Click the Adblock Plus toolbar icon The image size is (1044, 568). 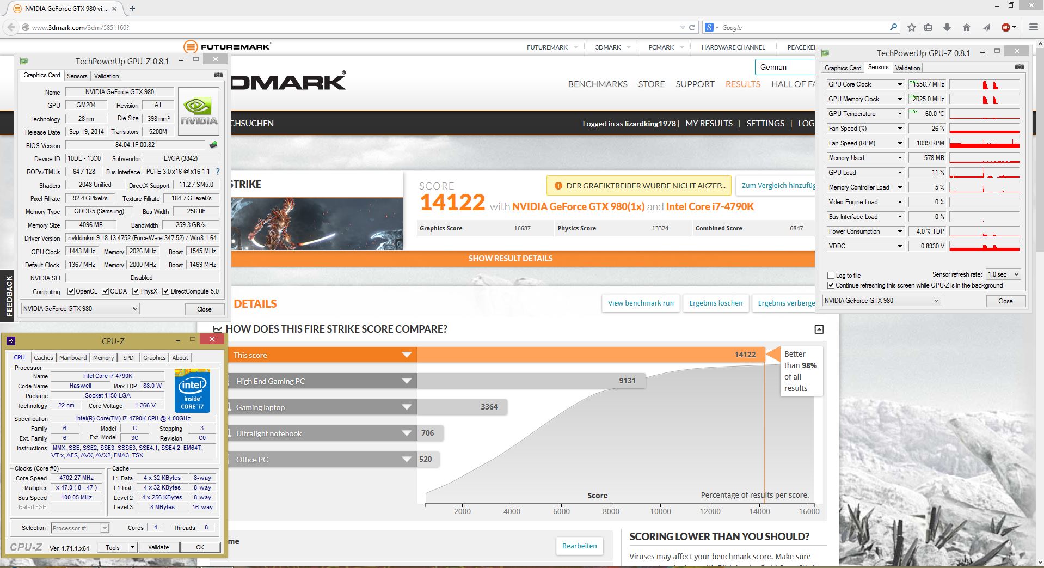click(1006, 27)
